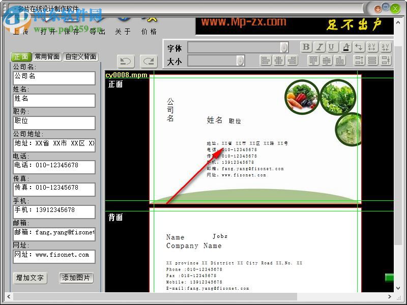Image resolution: width=407 pixels, height=305 pixels.
Task: Toggle bold text formatting
Action: point(307,47)
